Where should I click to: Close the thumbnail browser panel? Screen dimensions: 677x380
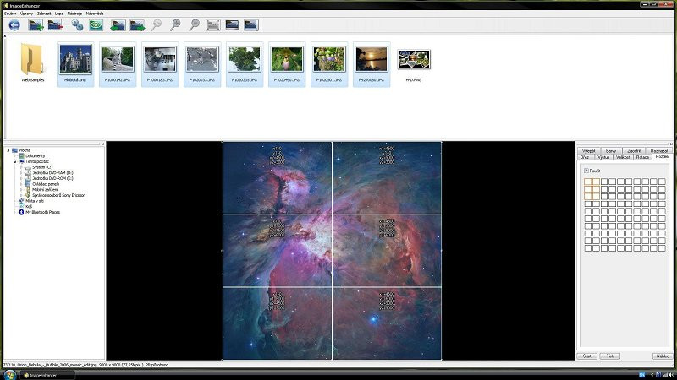(5, 36)
